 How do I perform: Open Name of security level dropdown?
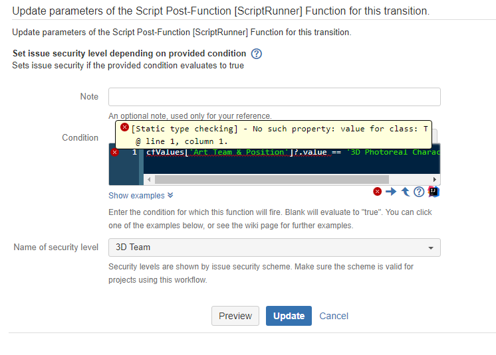click(x=274, y=248)
